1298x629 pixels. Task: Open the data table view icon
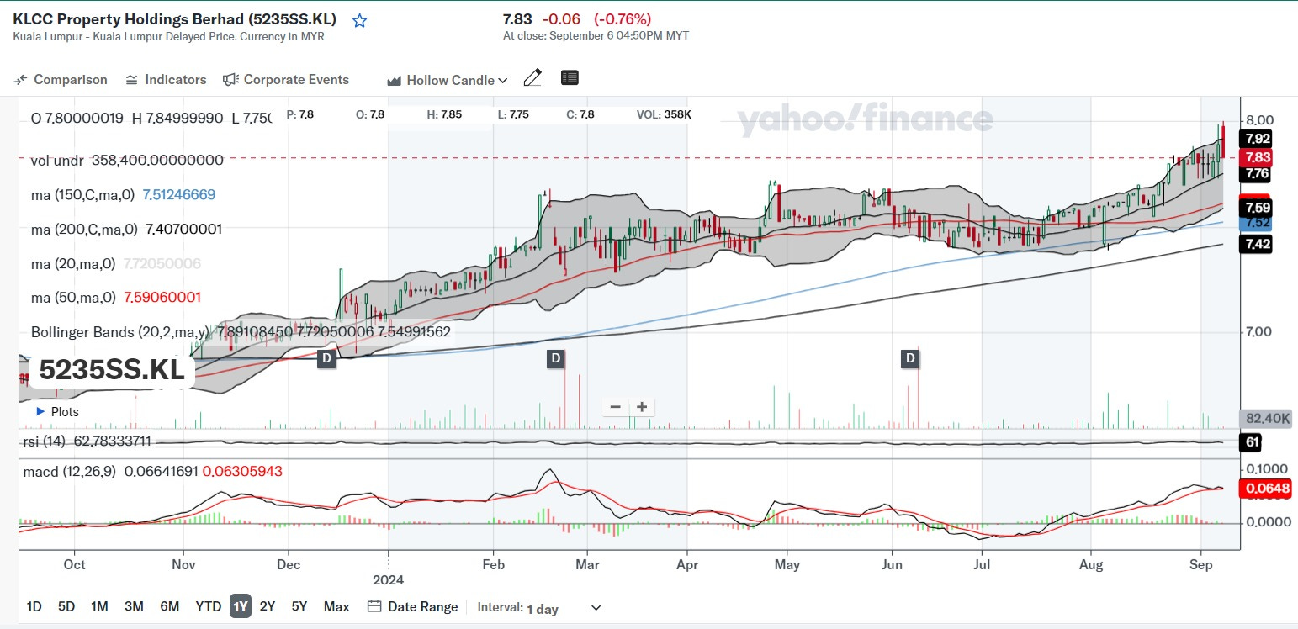570,78
